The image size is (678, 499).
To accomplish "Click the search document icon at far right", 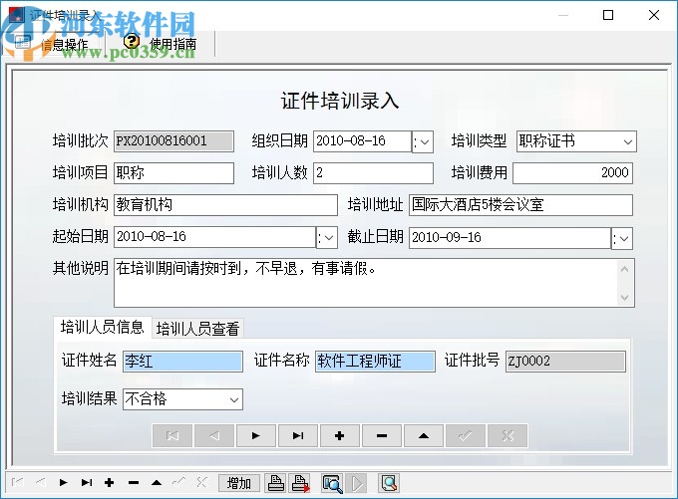I will tap(389, 483).
